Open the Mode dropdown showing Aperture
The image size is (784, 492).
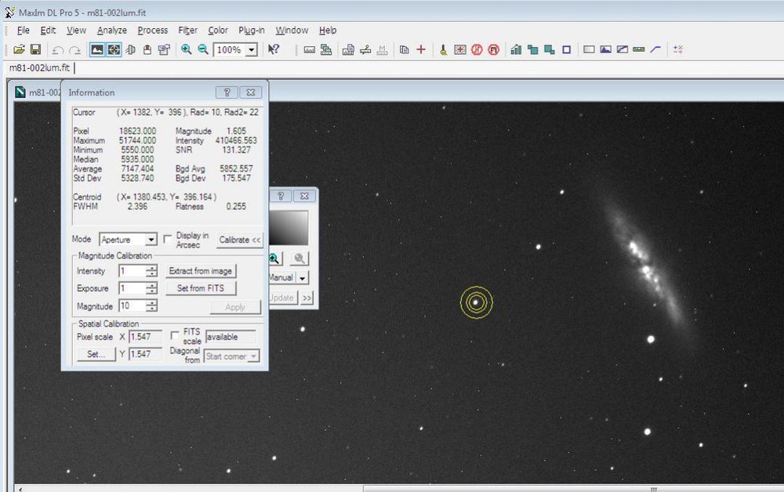click(x=151, y=239)
